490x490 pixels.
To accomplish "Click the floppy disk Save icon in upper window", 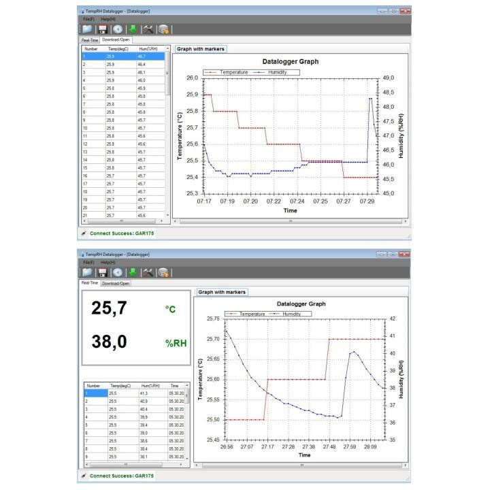I will pos(103,29).
